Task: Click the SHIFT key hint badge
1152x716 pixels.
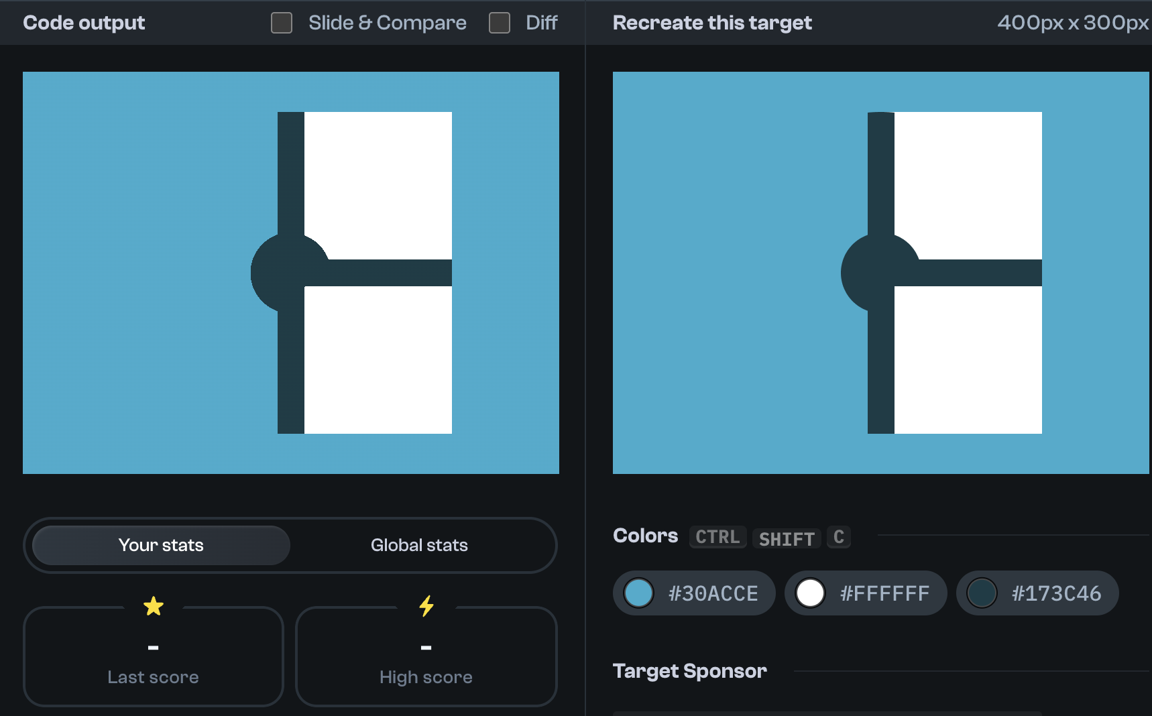Action: click(787, 538)
